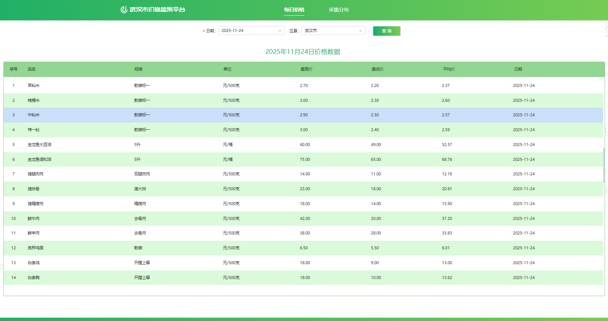This screenshot has width=608, height=321.
Task: Select the 鲜牛肉 row
Action: (x=33, y=218)
